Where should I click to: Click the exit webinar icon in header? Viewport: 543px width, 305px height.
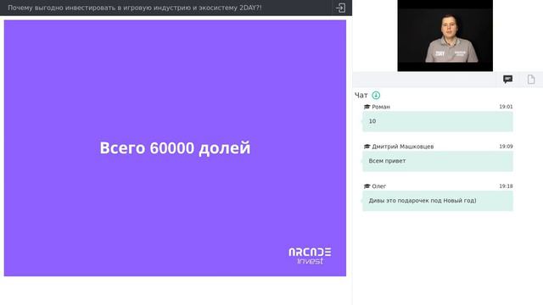click(x=340, y=8)
